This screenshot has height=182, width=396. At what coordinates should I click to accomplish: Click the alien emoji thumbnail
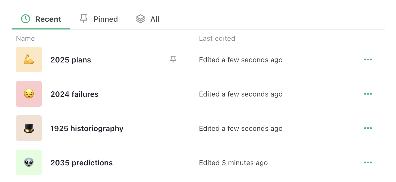point(29,162)
